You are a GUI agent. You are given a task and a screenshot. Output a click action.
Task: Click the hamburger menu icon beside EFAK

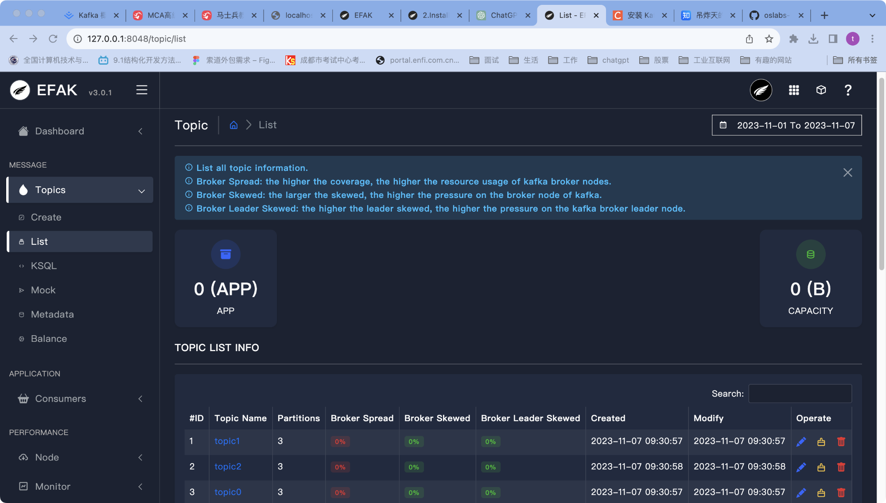pyautogui.click(x=141, y=90)
